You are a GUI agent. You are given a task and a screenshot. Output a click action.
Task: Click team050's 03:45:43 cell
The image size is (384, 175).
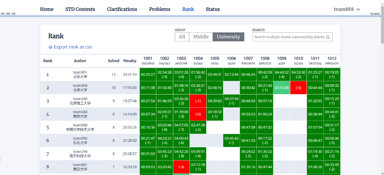[x=232, y=141]
